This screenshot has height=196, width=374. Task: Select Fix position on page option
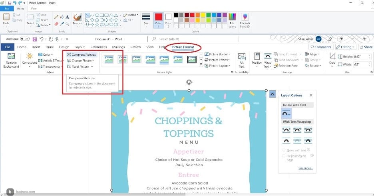point(284,156)
